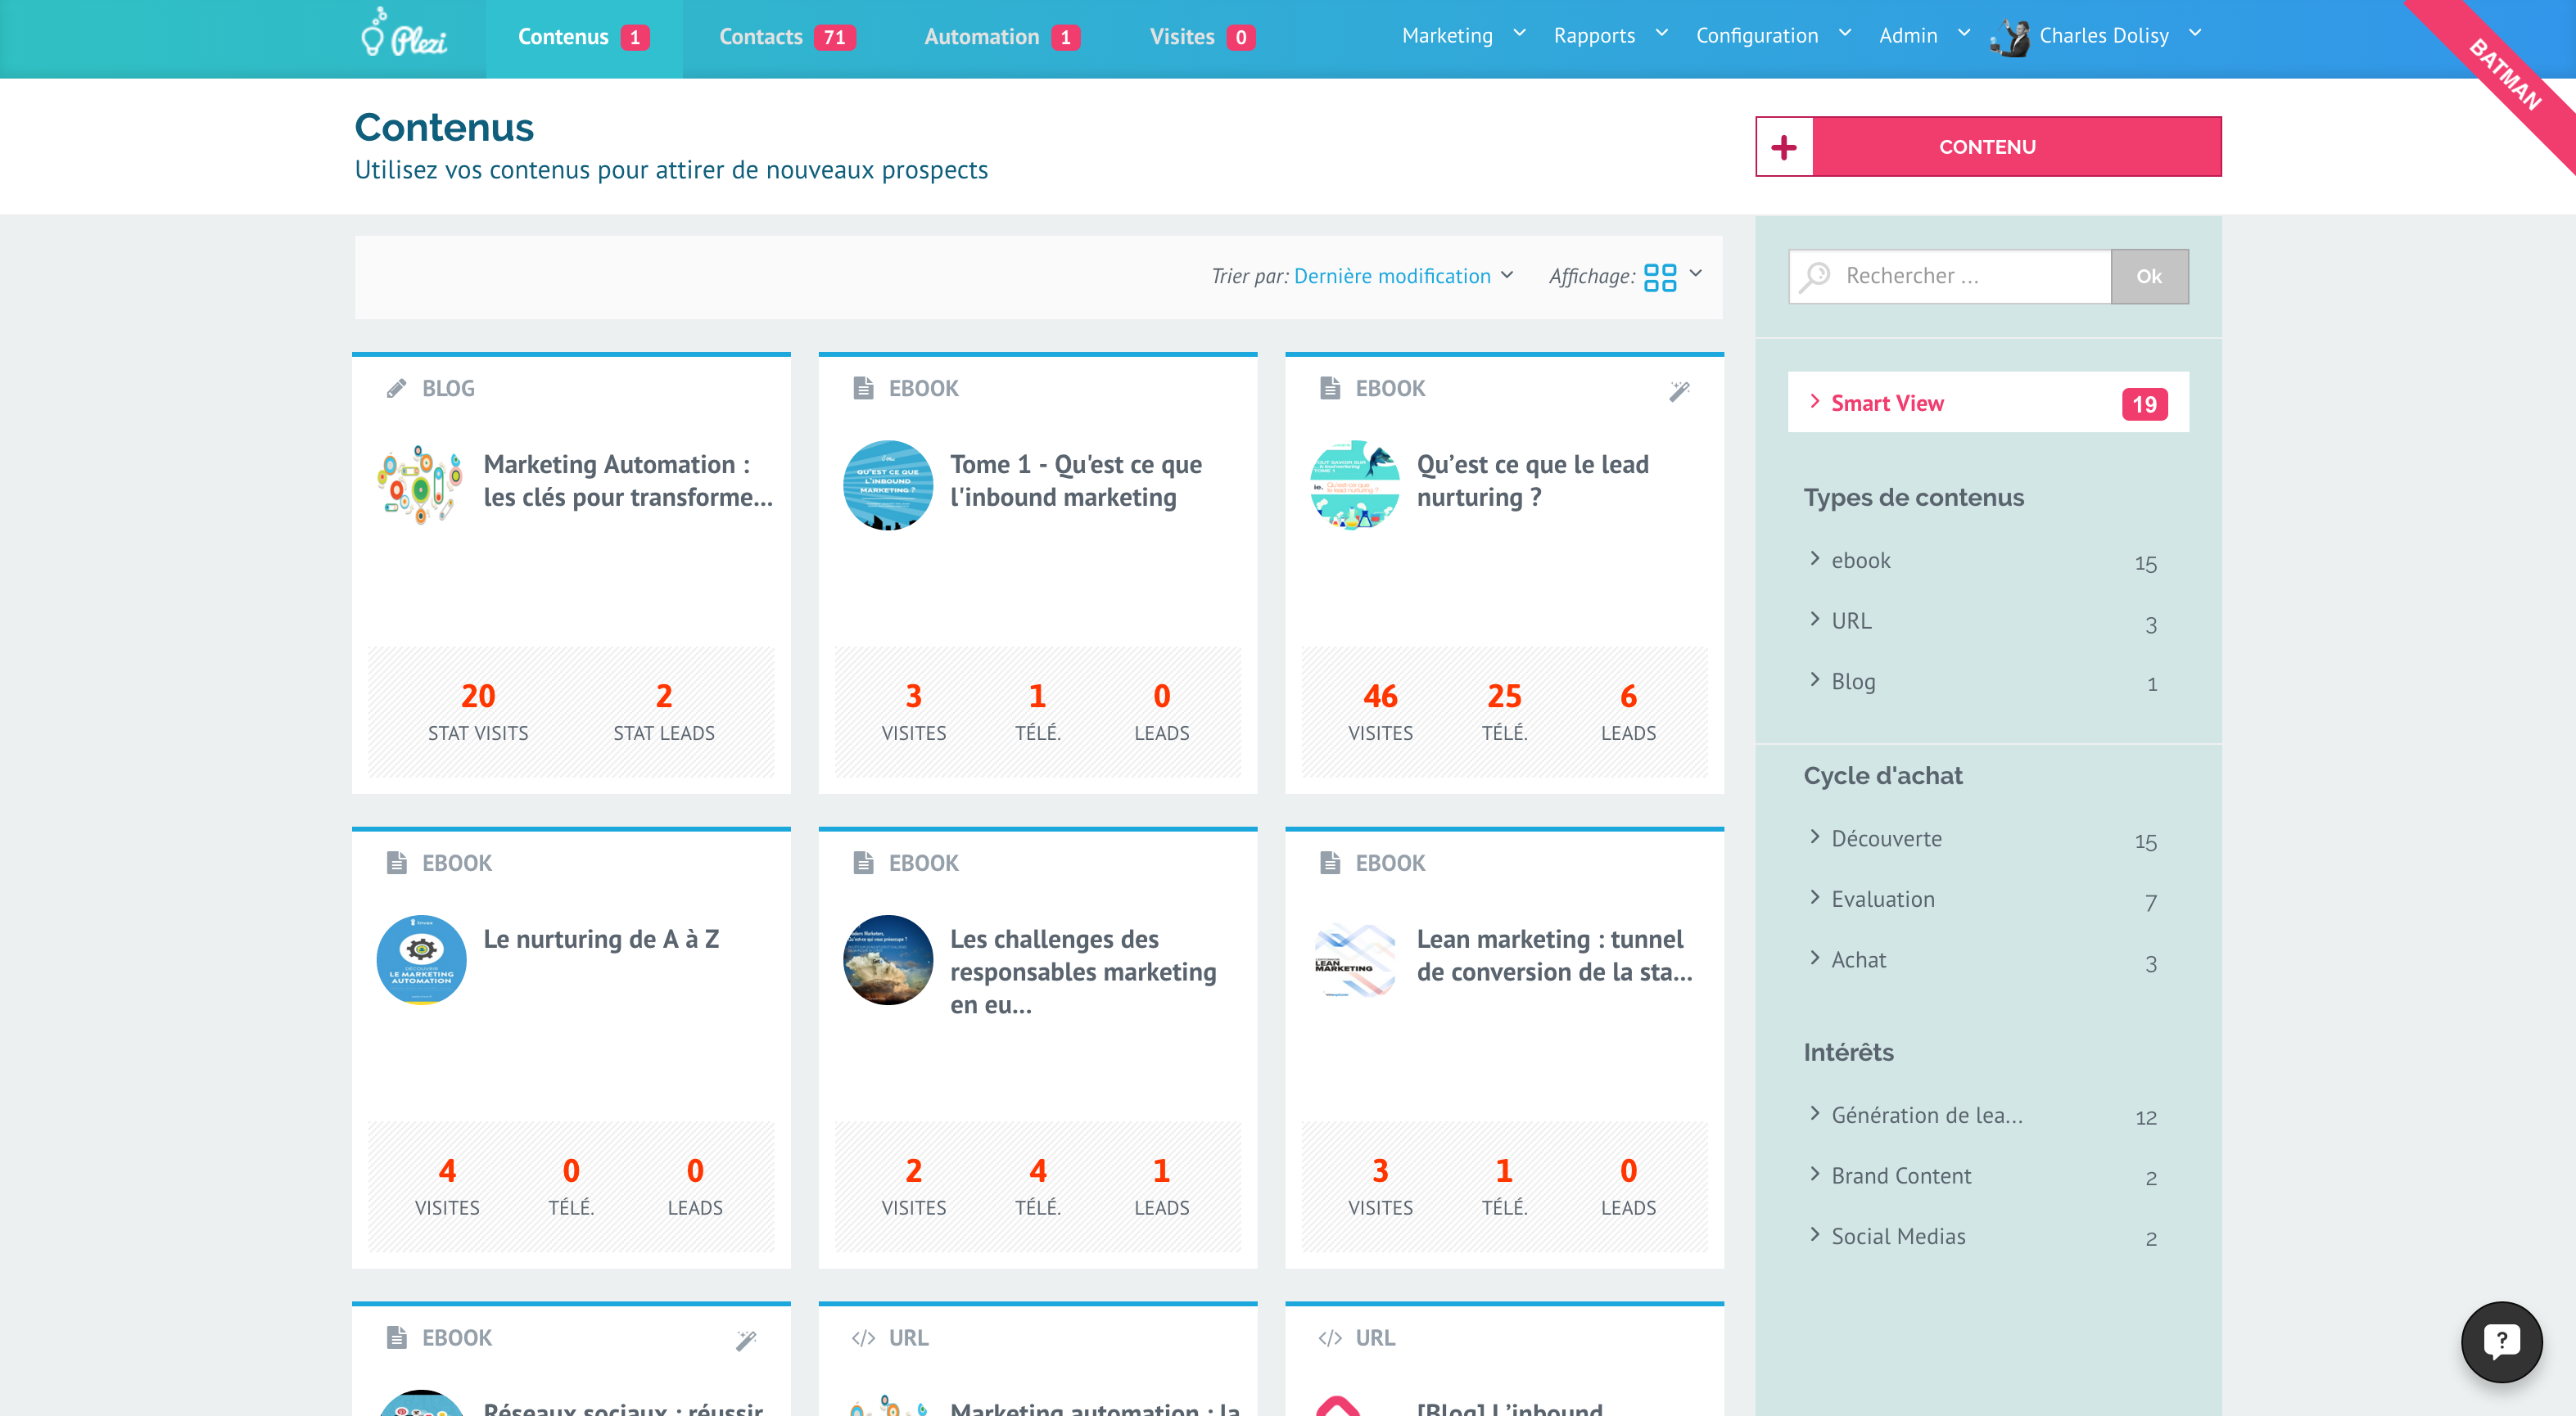This screenshot has height=1416, width=2576.
Task: Click the pencil icon on BLOG card
Action: click(x=397, y=389)
